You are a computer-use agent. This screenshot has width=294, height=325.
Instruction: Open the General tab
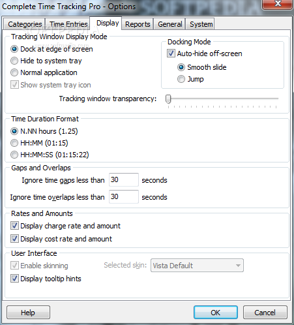pyautogui.click(x=169, y=24)
